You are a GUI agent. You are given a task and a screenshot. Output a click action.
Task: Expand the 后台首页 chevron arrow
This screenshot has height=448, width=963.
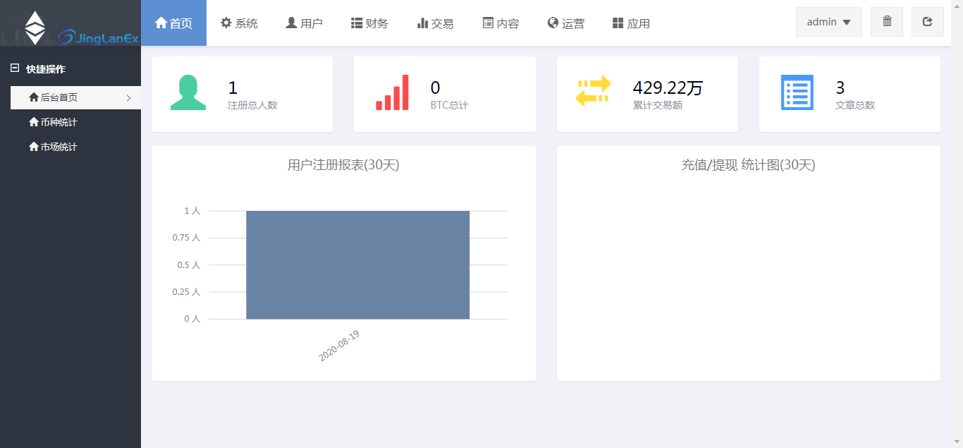point(128,98)
